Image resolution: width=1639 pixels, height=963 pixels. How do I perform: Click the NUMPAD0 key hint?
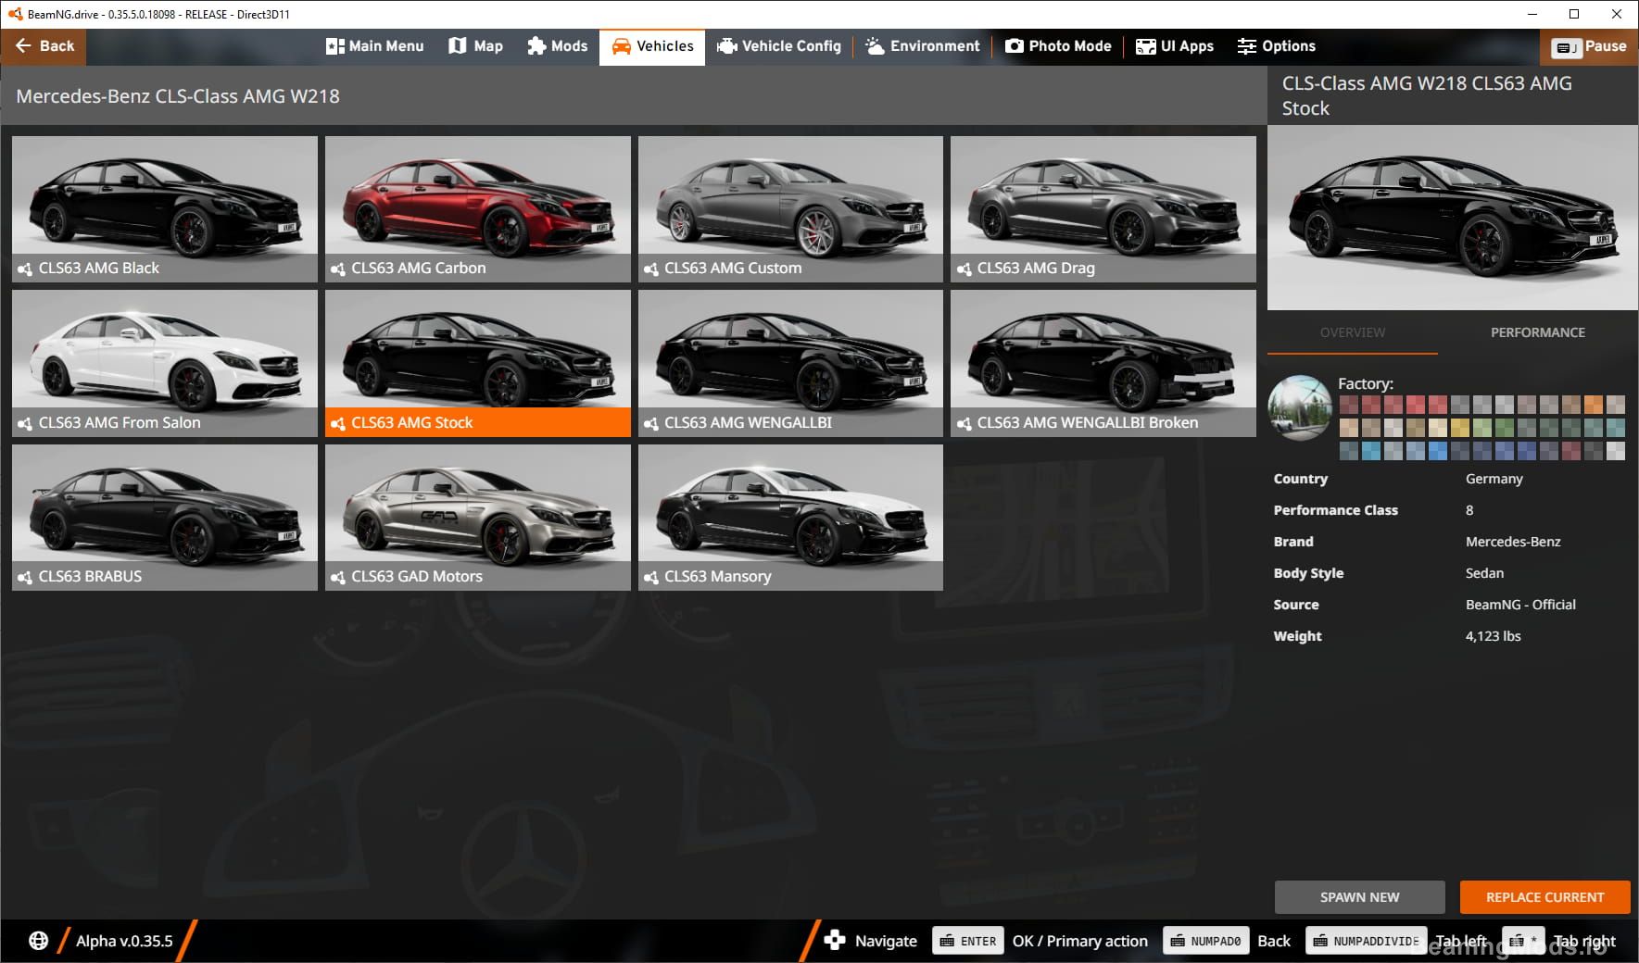[x=1206, y=941]
